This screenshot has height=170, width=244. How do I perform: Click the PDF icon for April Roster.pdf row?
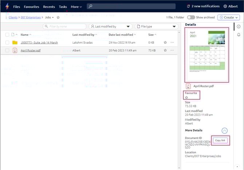click(15, 50)
